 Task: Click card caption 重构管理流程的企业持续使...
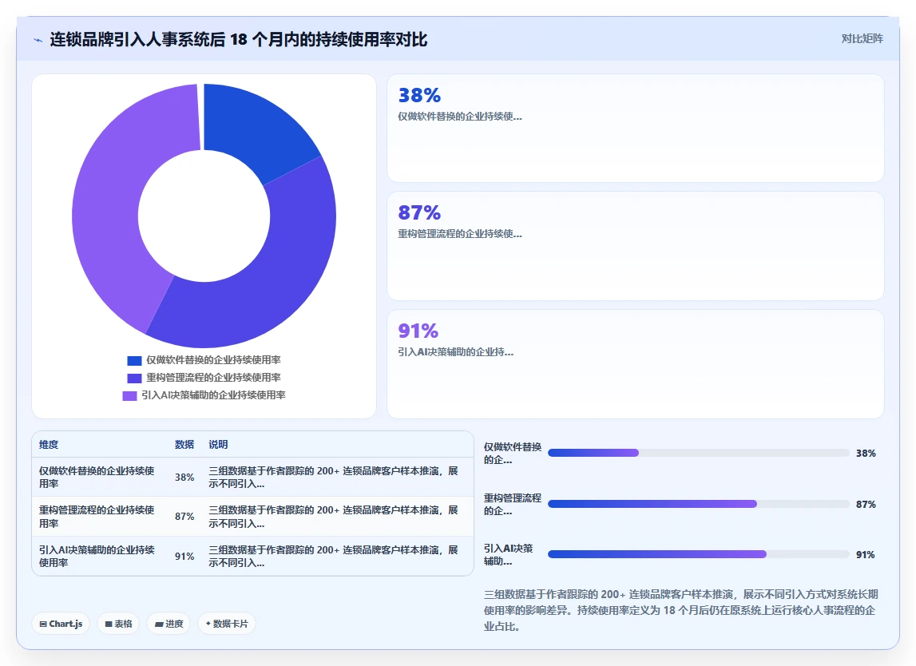[x=460, y=234]
